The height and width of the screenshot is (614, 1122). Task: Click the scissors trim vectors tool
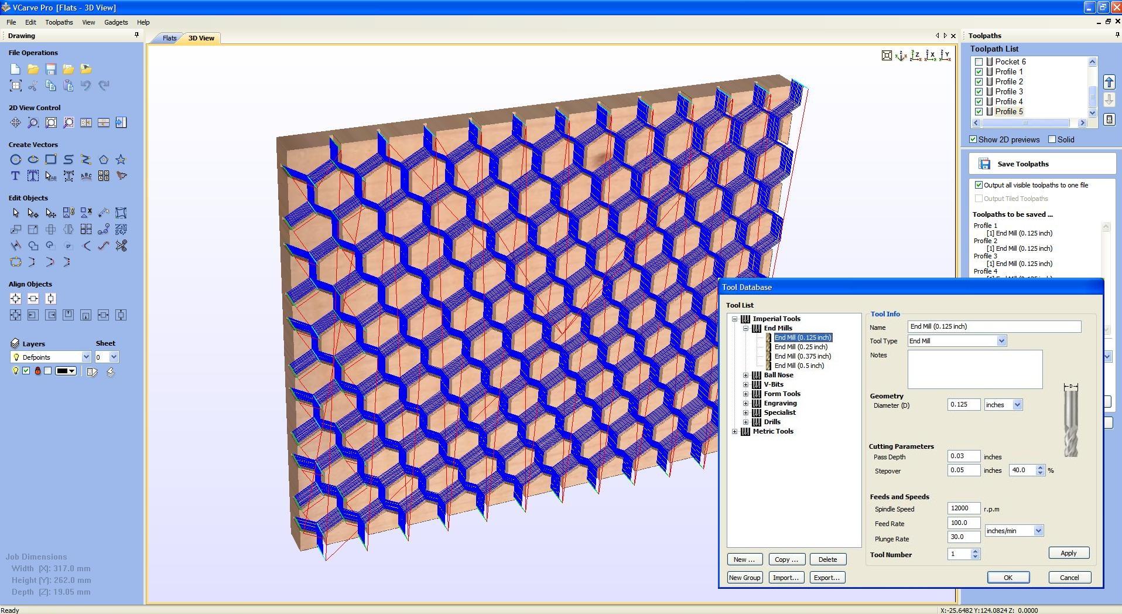[121, 246]
